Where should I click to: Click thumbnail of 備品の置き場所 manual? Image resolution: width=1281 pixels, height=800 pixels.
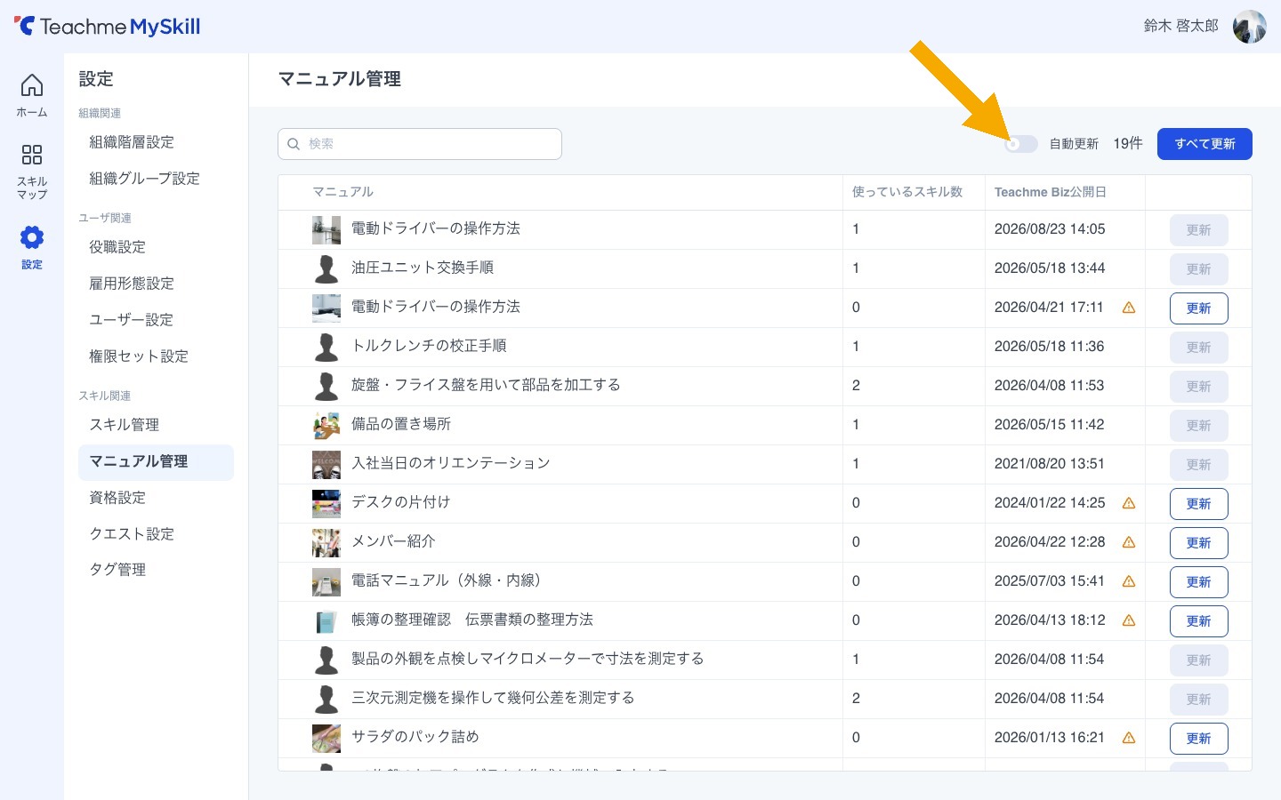(326, 426)
